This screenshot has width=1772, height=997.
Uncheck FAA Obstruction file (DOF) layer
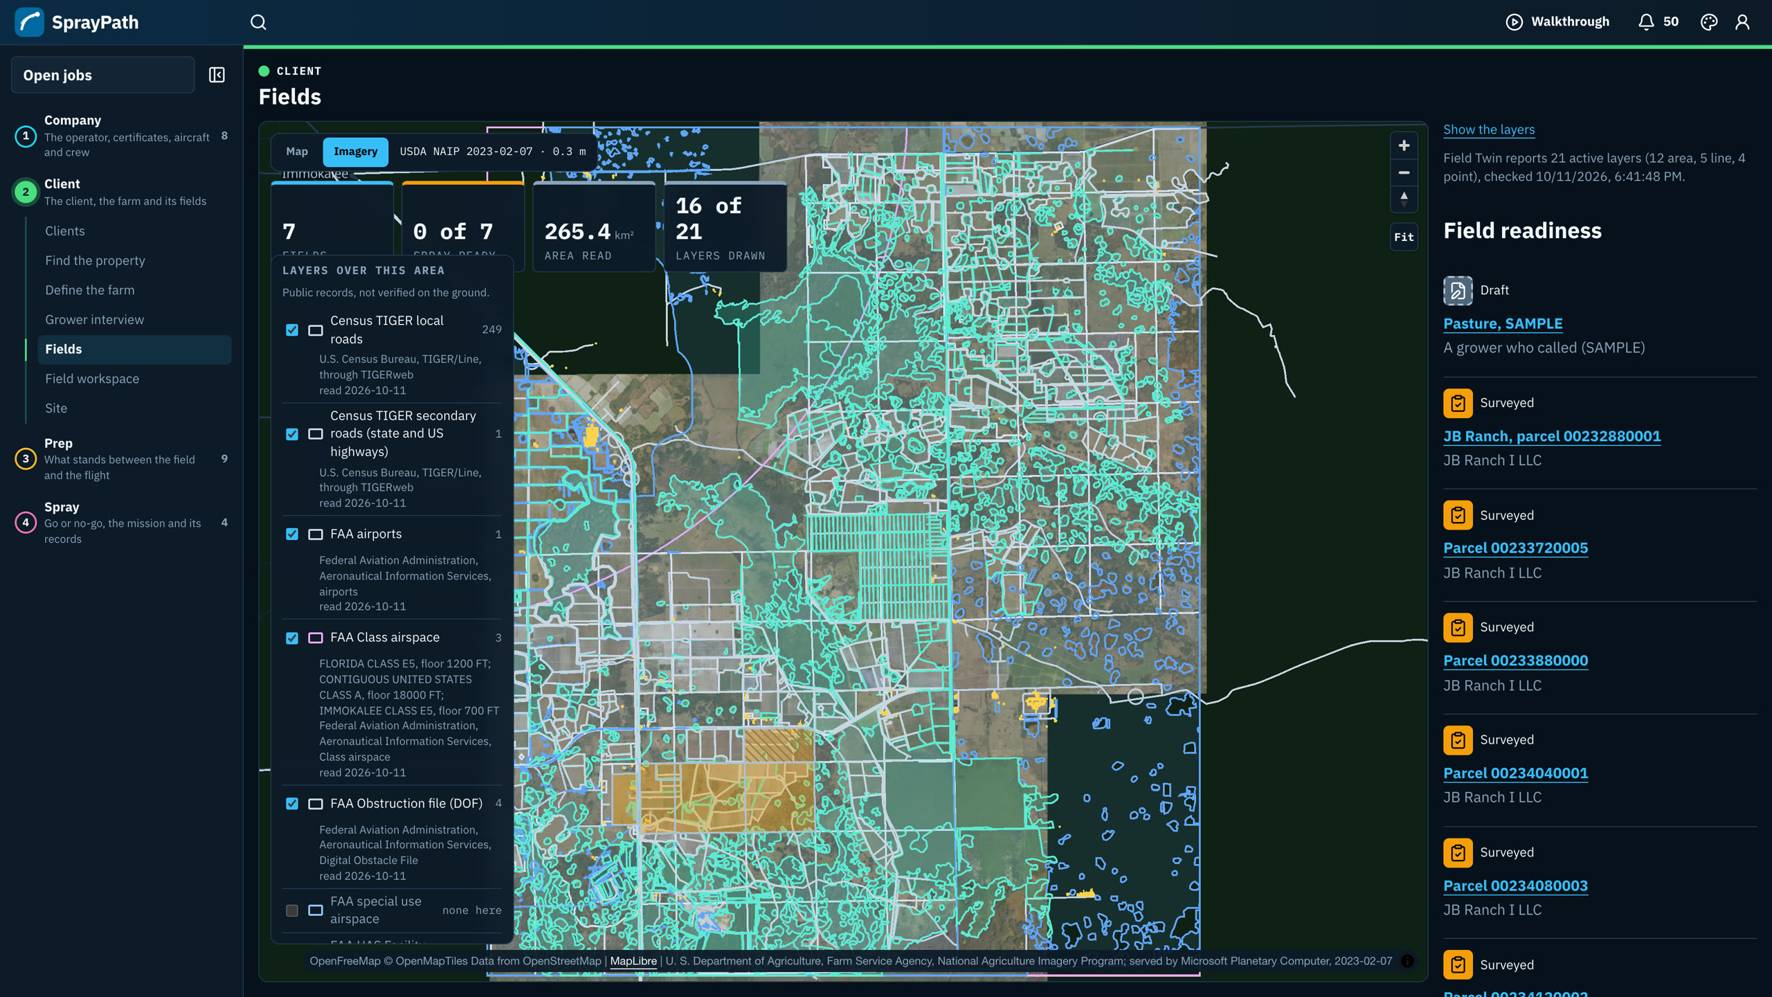click(292, 803)
